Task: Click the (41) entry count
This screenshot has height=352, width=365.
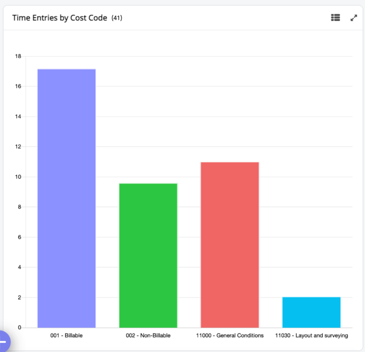Action: click(117, 18)
